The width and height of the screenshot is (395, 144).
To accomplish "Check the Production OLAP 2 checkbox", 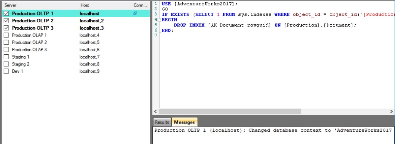I will [x=7, y=42].
